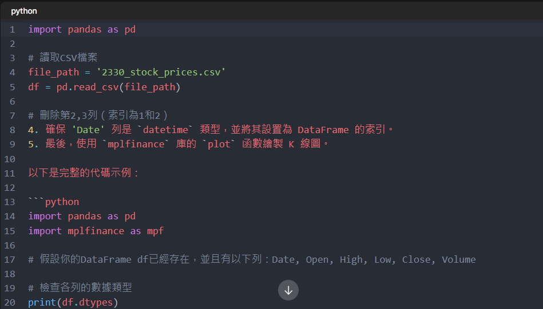543x309 pixels.
Task: Click line number 1 in gutter
Action: point(12,29)
